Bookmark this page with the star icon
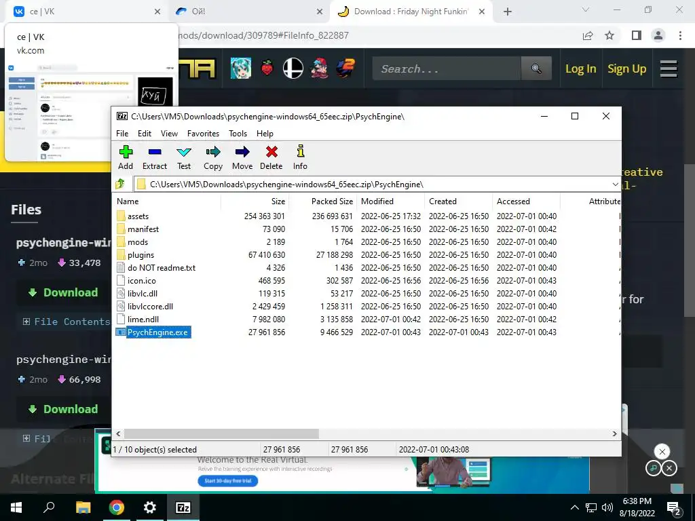Image resolution: width=695 pixels, height=521 pixels. click(x=609, y=35)
